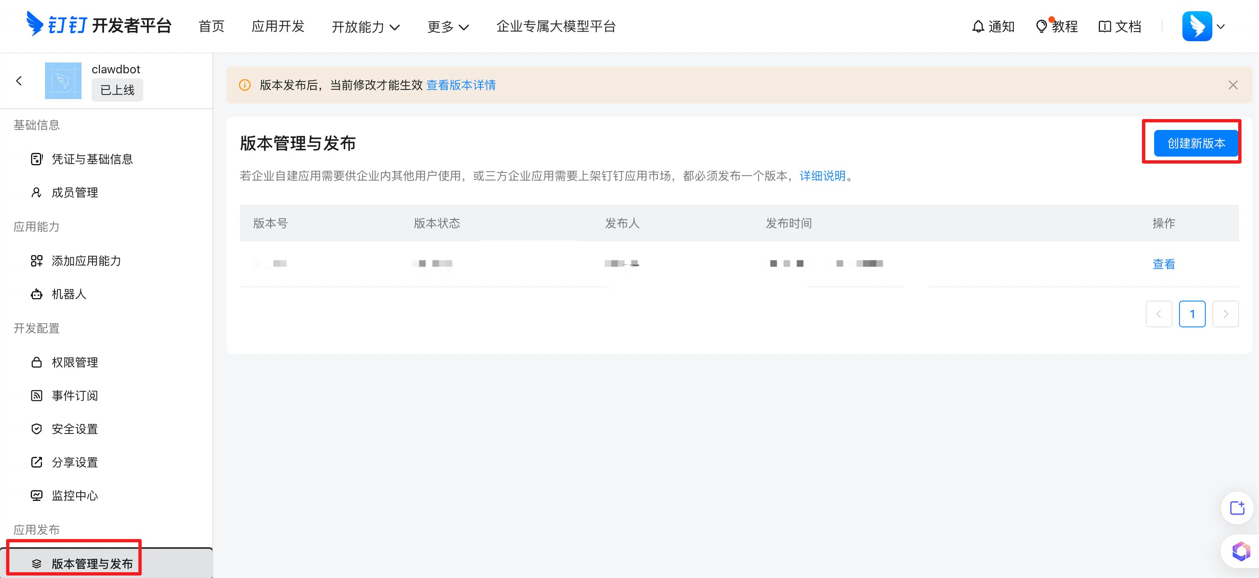
Task: Go to 应用开发 navigation tab
Action: 278,26
